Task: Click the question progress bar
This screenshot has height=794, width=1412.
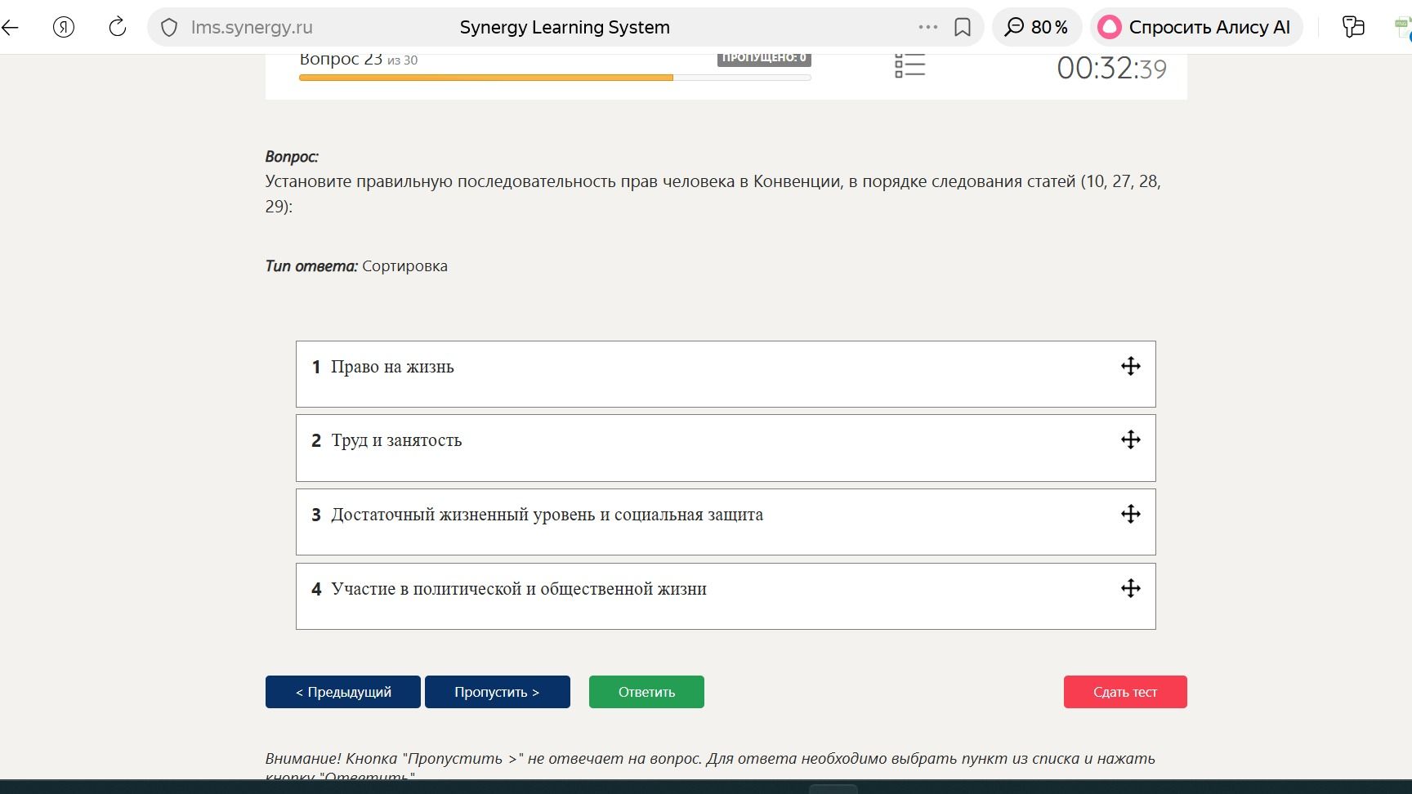Action: (x=555, y=78)
